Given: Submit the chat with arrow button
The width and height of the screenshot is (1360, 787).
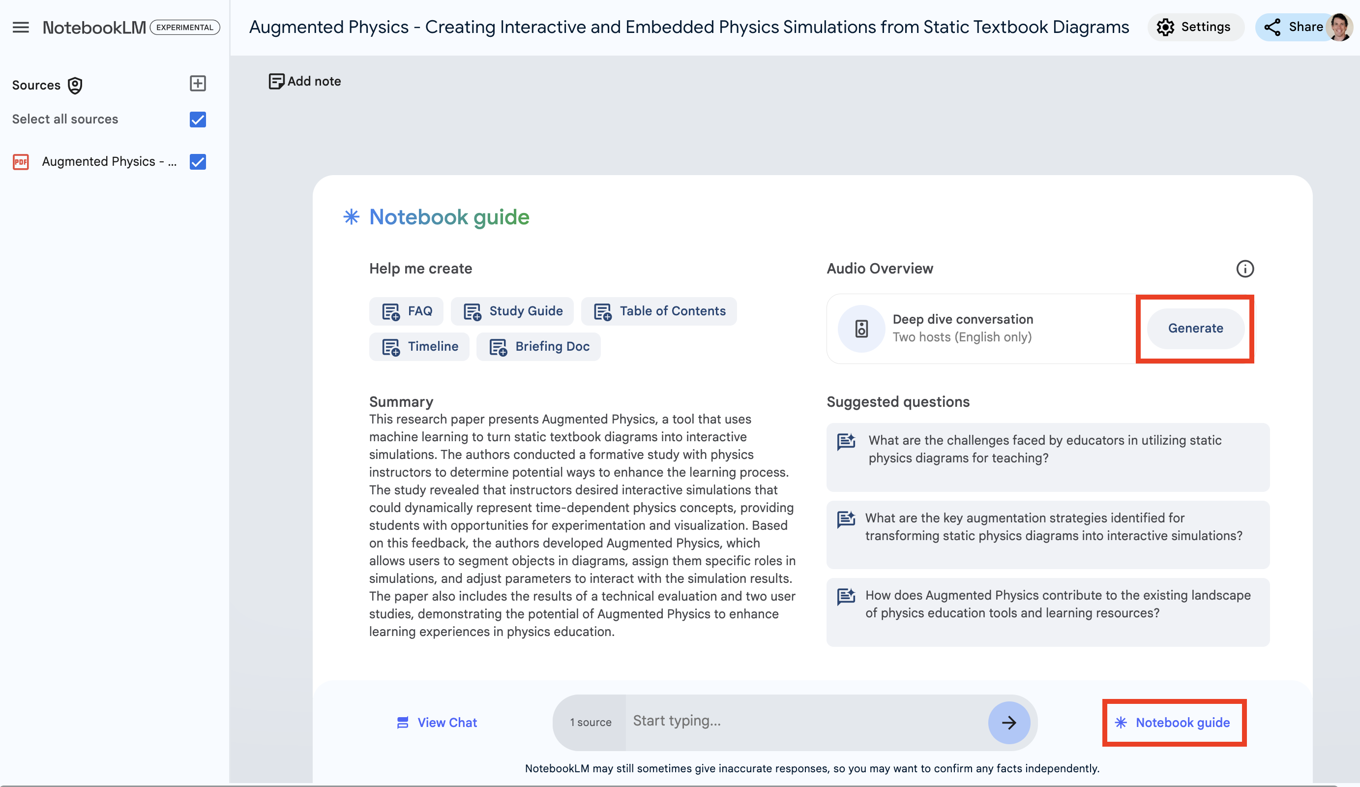Looking at the screenshot, I should [x=1008, y=722].
